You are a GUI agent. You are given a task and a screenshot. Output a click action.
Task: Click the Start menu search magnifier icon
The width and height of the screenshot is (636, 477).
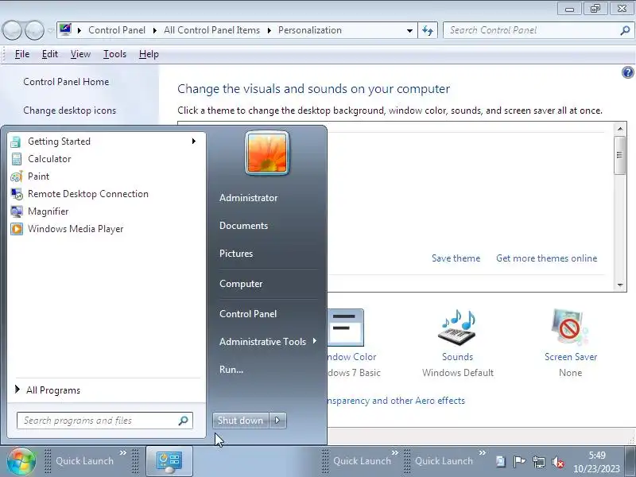pos(183,421)
